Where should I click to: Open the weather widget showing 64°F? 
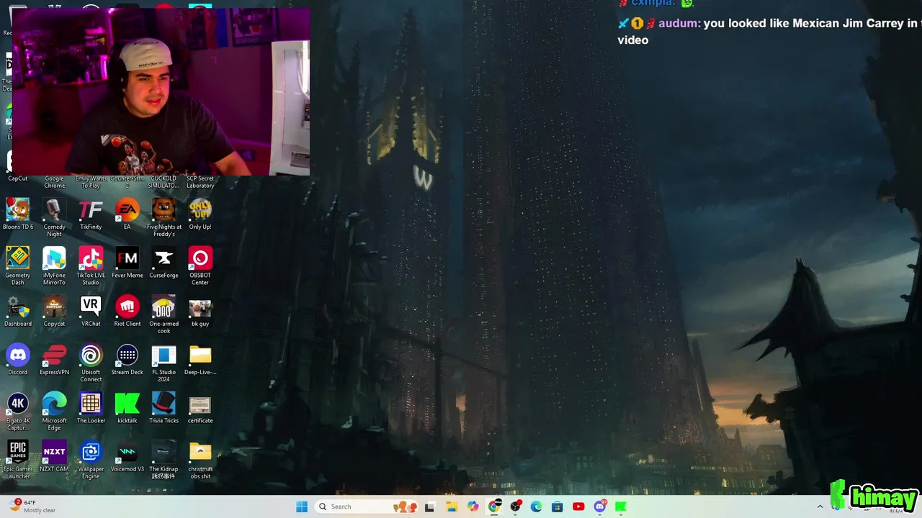pos(32,506)
